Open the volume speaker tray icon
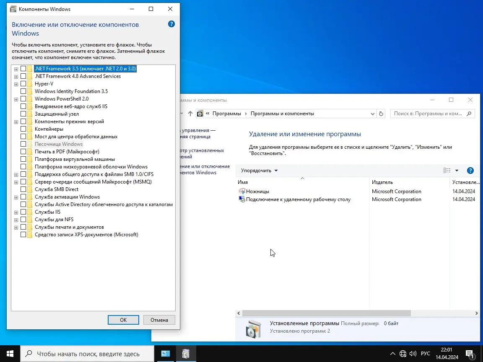 (x=413, y=354)
